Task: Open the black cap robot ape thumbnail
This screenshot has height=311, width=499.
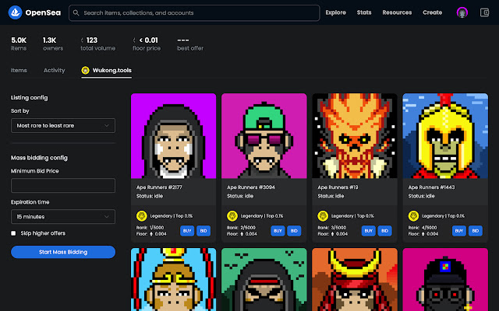Action: 445,280
